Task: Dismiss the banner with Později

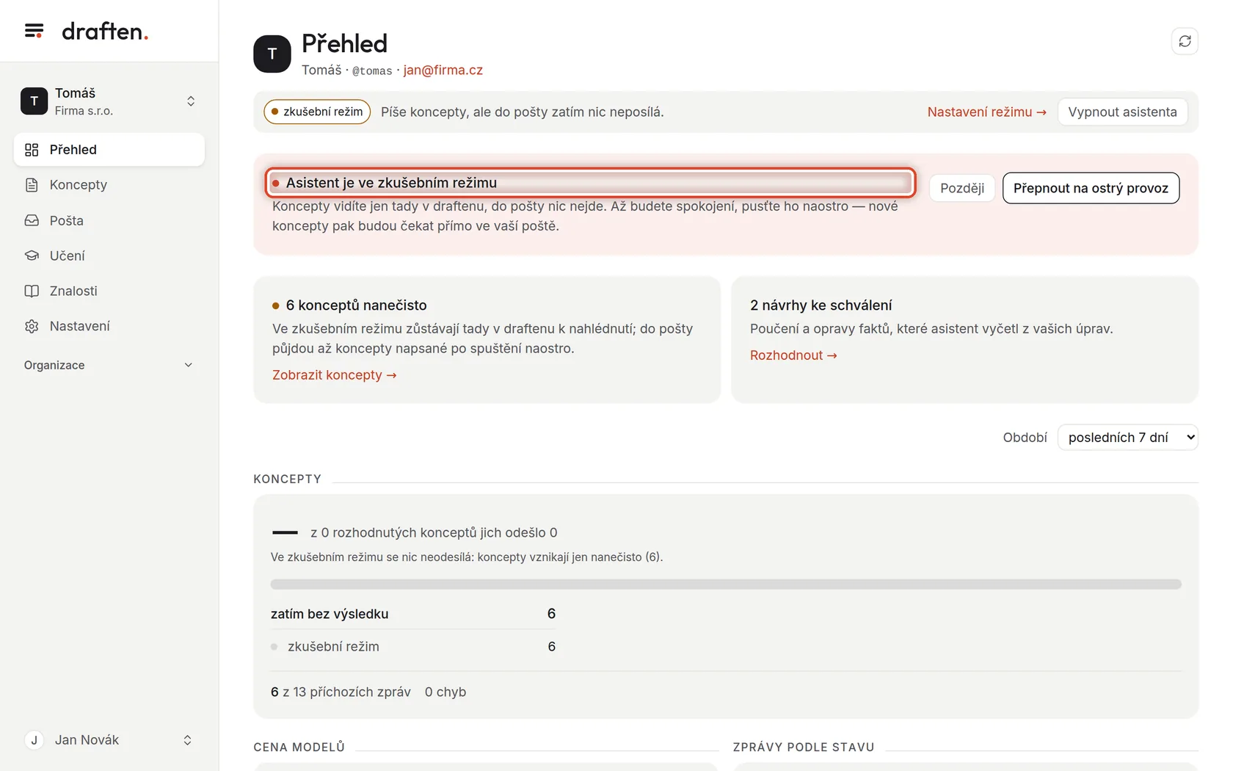Action: click(x=962, y=188)
